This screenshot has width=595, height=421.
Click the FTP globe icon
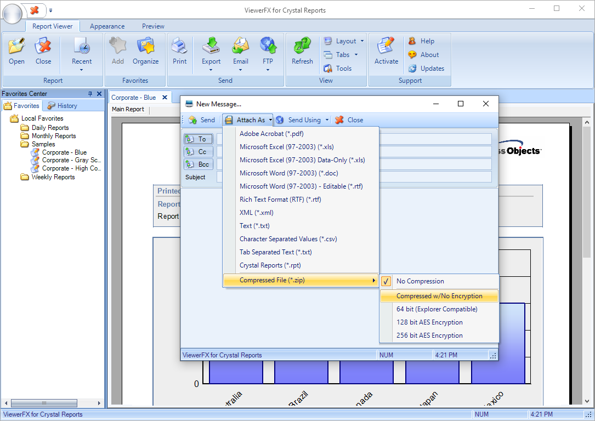tap(268, 46)
